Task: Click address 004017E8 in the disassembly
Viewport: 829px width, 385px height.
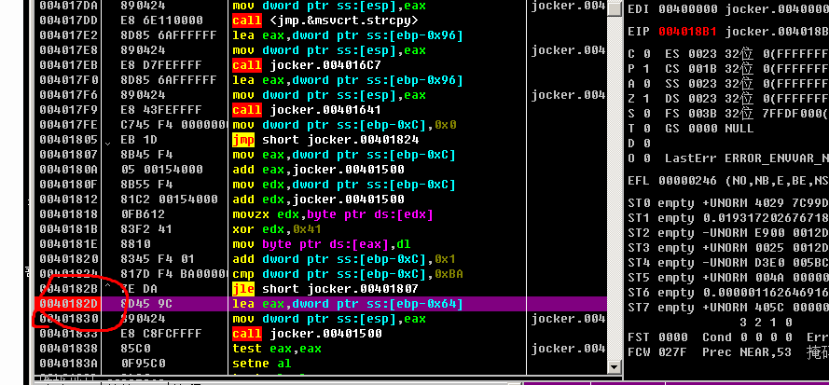Action: click(69, 50)
